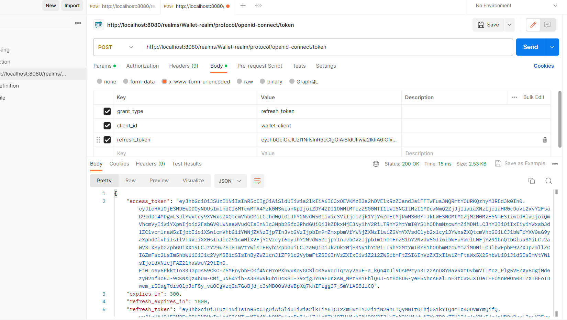Uncheck the grant_type parameter checkbox
The width and height of the screenshot is (567, 320).
107,111
